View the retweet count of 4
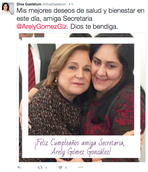Screen dimensions: 148x172 click(46, 168)
